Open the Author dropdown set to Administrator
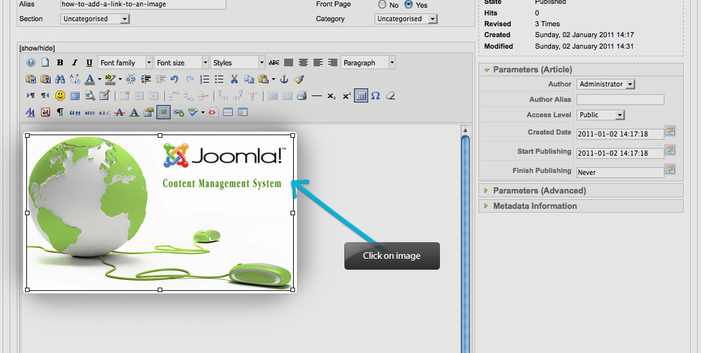Viewport: 701px width, 353px height. pyautogui.click(x=606, y=84)
